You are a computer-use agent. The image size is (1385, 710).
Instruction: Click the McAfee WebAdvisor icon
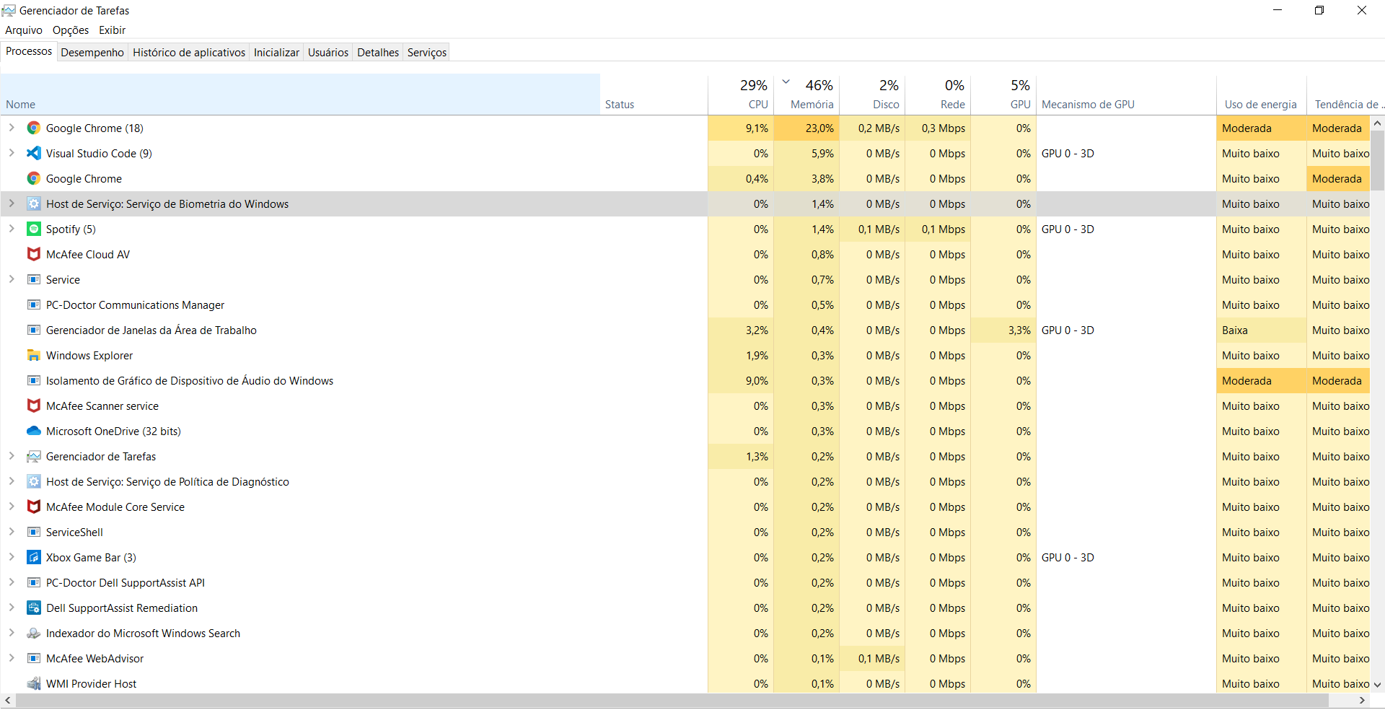tap(33, 658)
